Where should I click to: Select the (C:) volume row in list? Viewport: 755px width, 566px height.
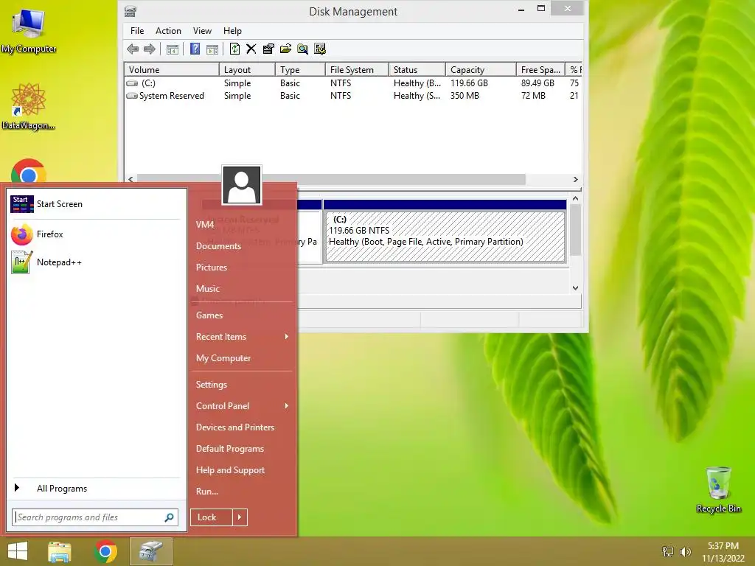point(352,83)
